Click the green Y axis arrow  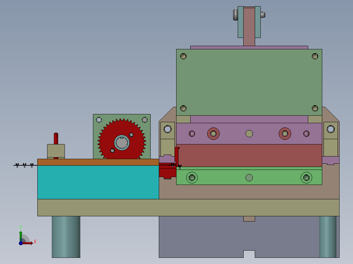21,236
